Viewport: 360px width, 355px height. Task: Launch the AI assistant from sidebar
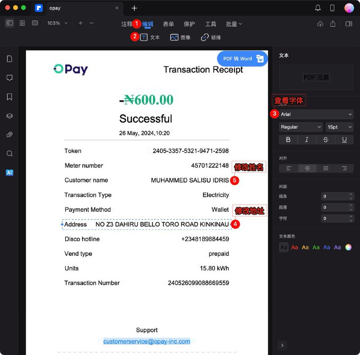[x=9, y=172]
